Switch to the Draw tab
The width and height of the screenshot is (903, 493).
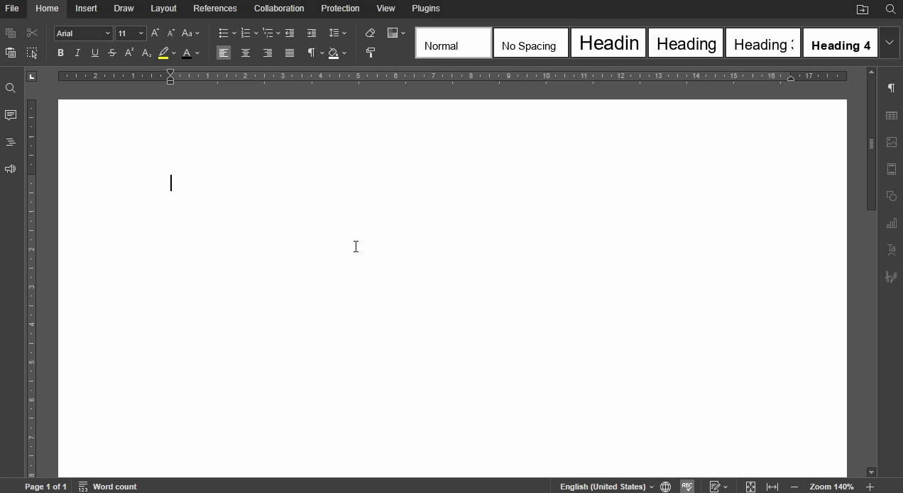(x=124, y=9)
